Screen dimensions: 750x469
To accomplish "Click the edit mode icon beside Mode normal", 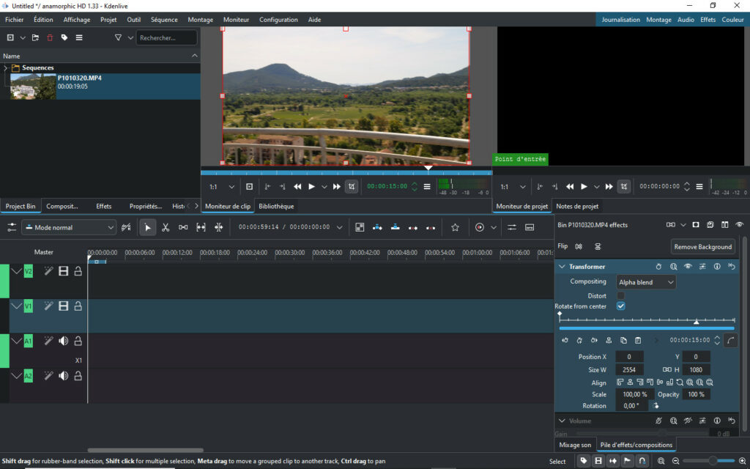I will 126,227.
